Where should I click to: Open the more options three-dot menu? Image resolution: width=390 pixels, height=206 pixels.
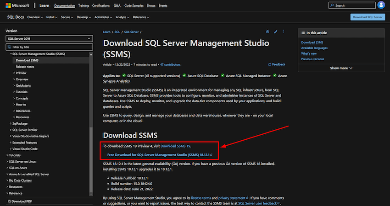click(x=283, y=32)
